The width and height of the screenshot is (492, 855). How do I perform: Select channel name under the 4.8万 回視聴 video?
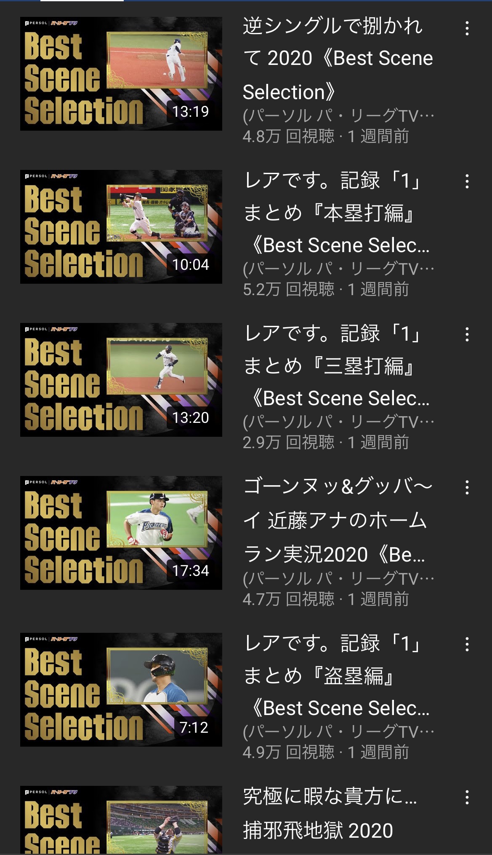338,116
